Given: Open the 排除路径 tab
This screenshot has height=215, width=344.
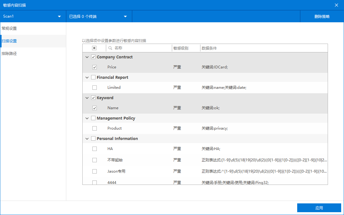Looking at the screenshot, I should [x=9, y=54].
